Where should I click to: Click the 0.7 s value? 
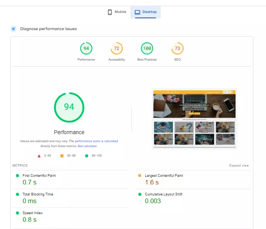pos(30,182)
